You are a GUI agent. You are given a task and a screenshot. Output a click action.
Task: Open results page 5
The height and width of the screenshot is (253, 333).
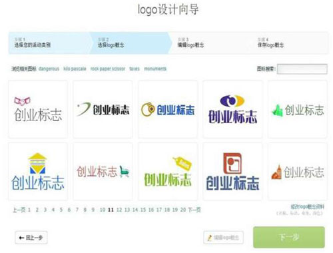[x=61, y=210]
